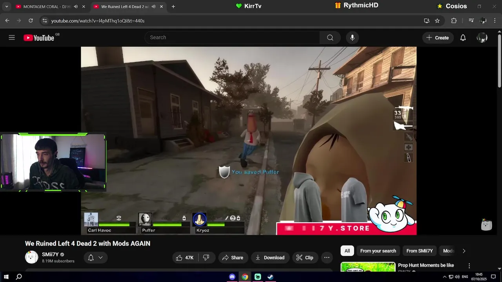Viewport: 502px width, 282px height.
Task: Open the Prop Hunt Moments thumbnail
Action: [x=368, y=267]
